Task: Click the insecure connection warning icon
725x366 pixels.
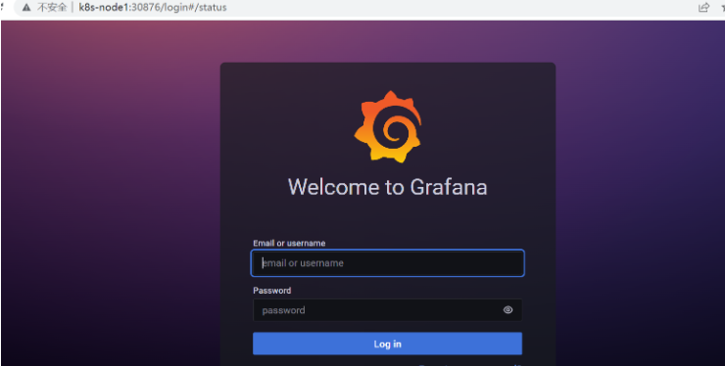Action: click(26, 8)
